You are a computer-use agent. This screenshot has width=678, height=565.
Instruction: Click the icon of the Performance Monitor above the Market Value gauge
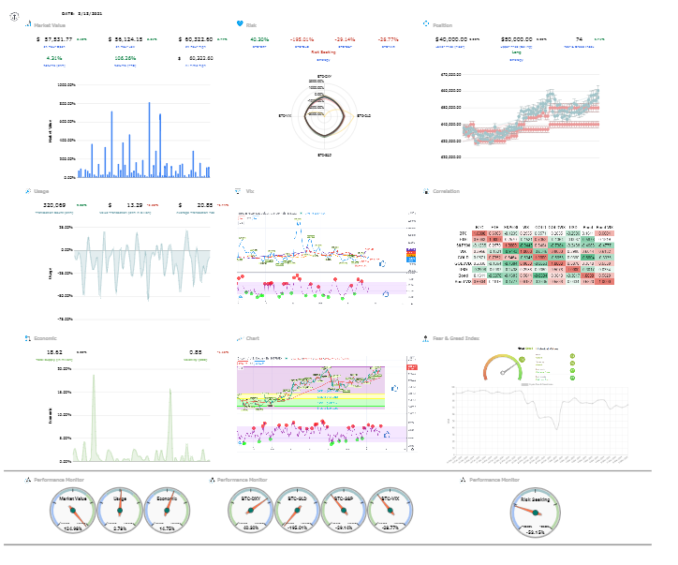pyautogui.click(x=28, y=480)
